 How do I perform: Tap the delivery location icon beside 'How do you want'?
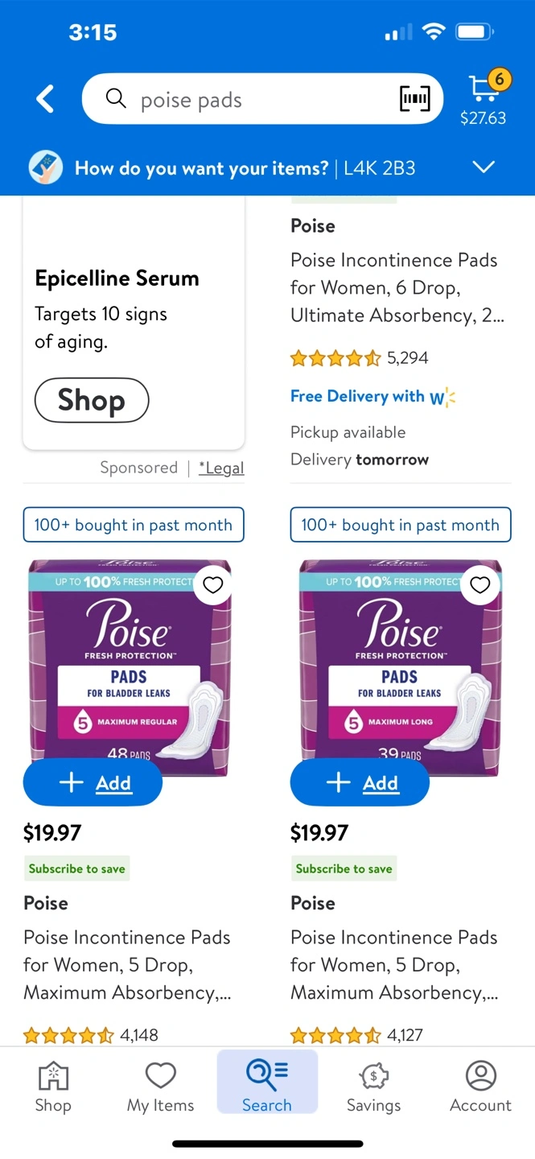pos(46,167)
